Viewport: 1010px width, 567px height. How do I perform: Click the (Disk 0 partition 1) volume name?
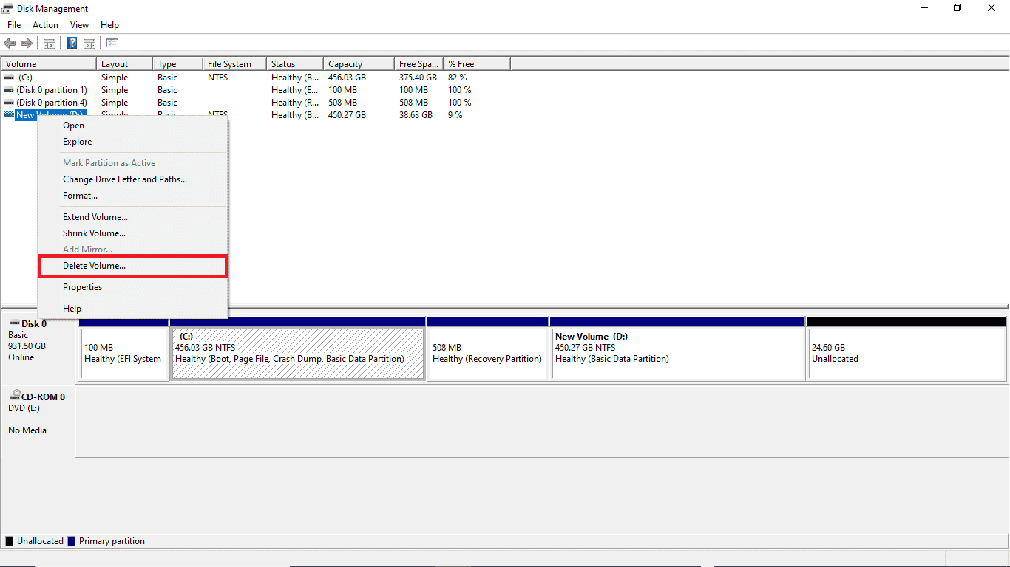pyautogui.click(x=52, y=89)
